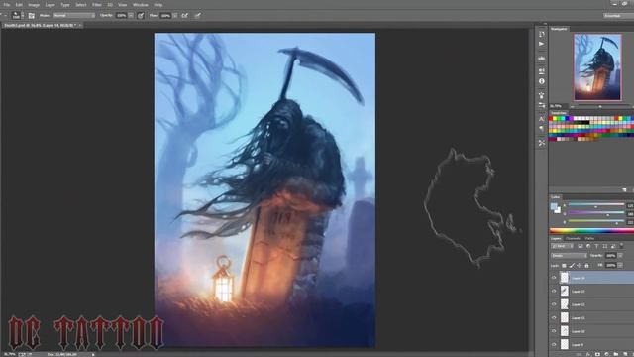The height and width of the screenshot is (357, 634).
Task: Enable pressure control for opacity
Action: coord(141,16)
